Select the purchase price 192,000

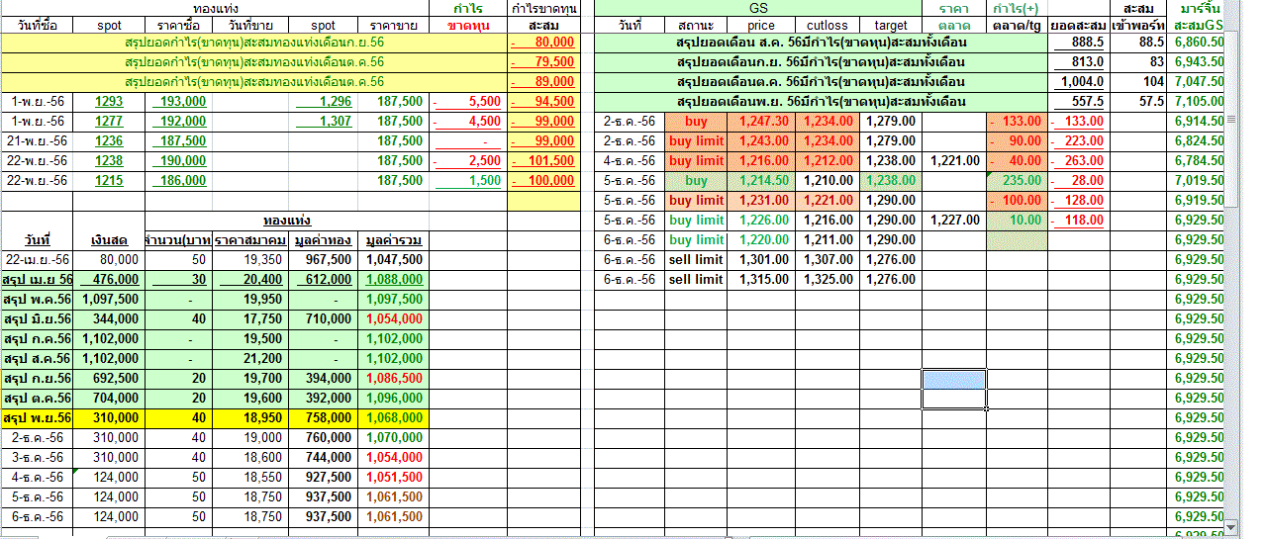[x=179, y=122]
